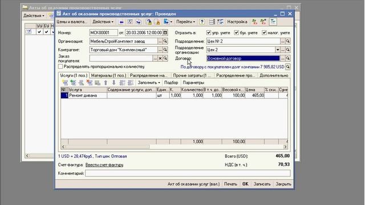Click the services table horizontal scrollbar thumb
The image size is (365, 205).
[108, 147]
